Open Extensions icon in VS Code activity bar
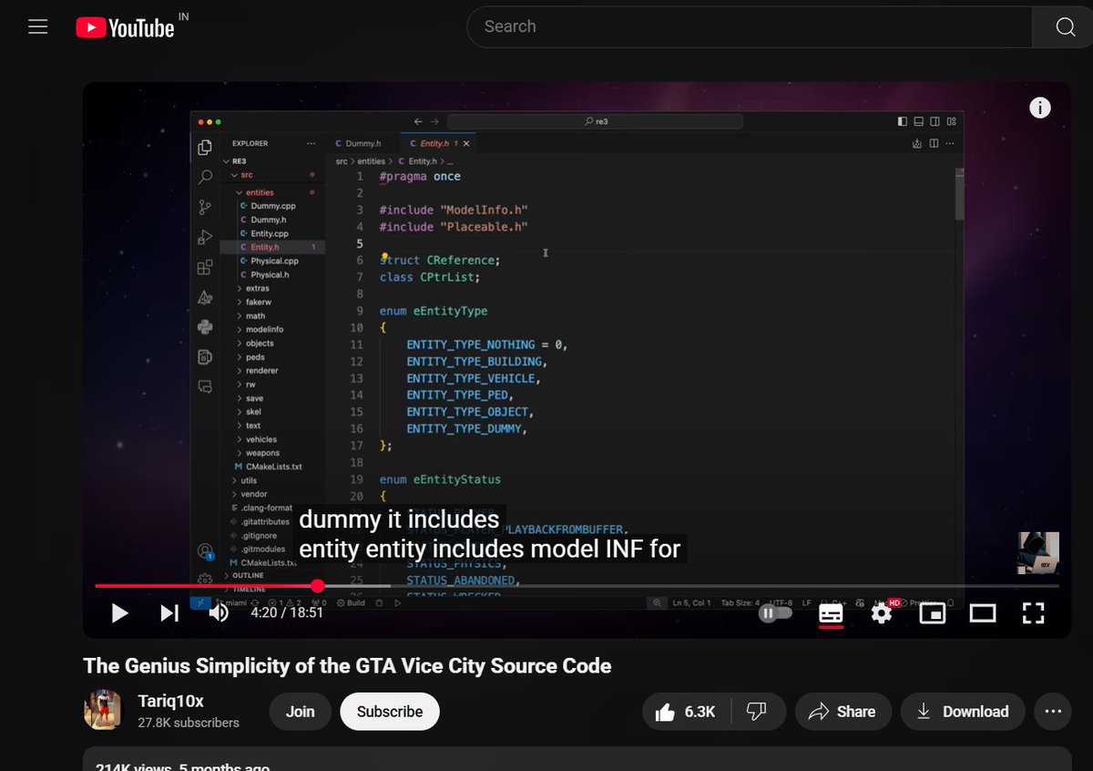The image size is (1093, 771). tap(205, 268)
